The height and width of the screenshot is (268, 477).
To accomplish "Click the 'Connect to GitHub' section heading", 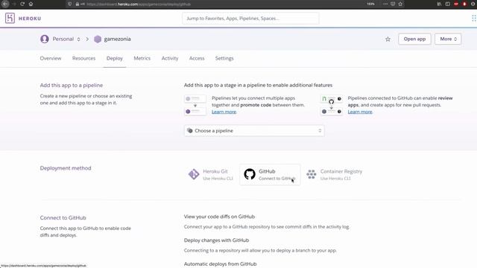I will pyautogui.click(x=63, y=218).
